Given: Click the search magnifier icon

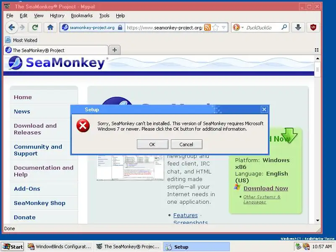Looking at the screenshot, I should [x=284, y=27].
